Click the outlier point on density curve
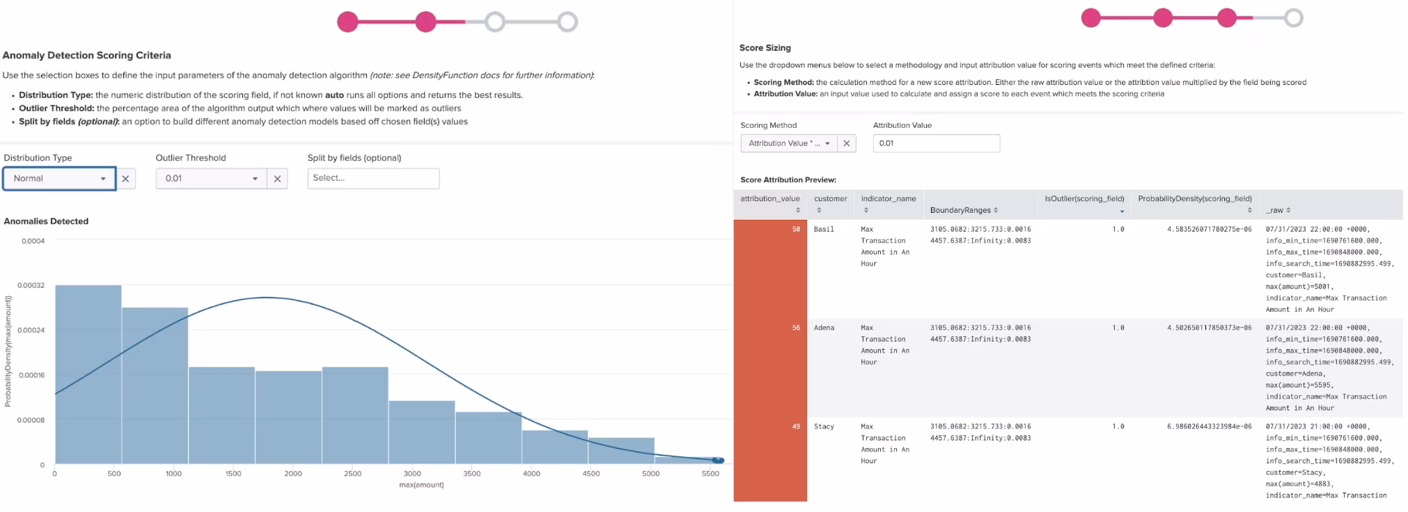Viewport: 1408px width, 512px height. click(719, 460)
